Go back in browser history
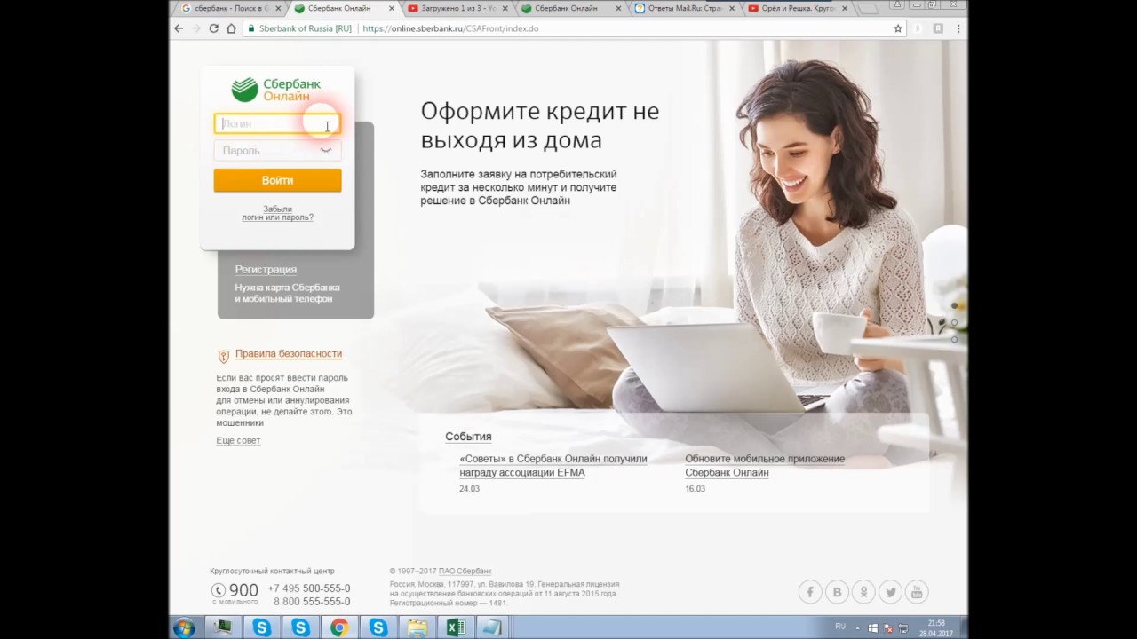 179,28
